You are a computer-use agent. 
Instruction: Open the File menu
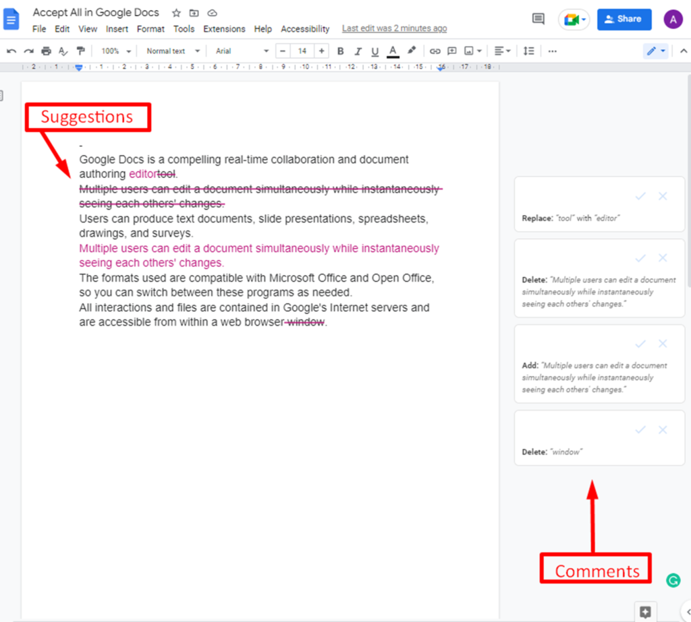coord(39,29)
